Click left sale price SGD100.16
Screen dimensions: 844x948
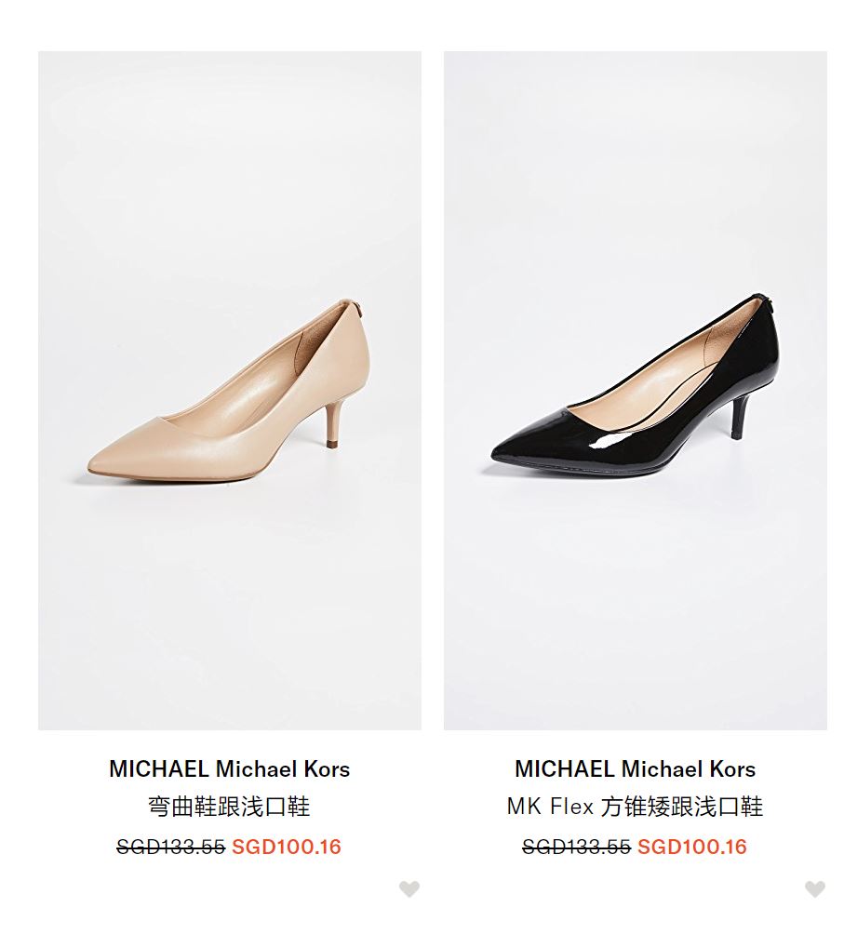287,847
